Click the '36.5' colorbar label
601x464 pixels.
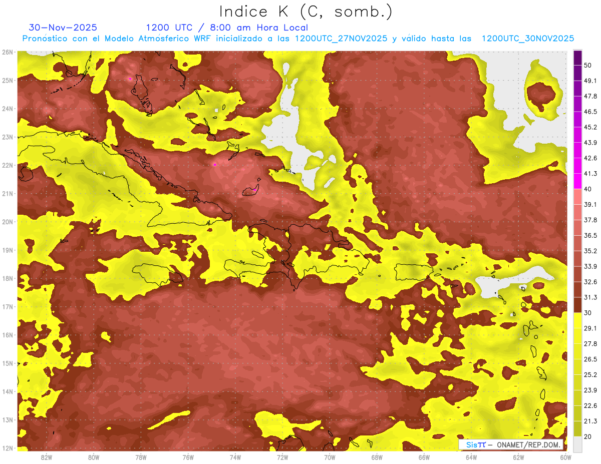[589, 235]
